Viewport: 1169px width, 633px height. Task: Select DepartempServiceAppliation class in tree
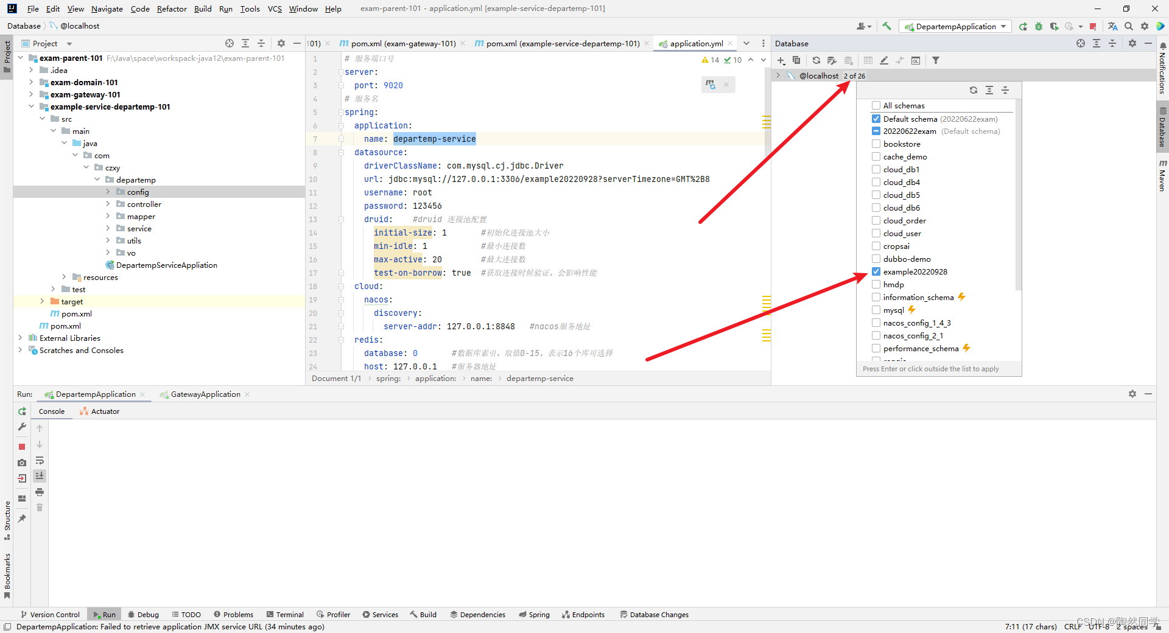point(166,265)
